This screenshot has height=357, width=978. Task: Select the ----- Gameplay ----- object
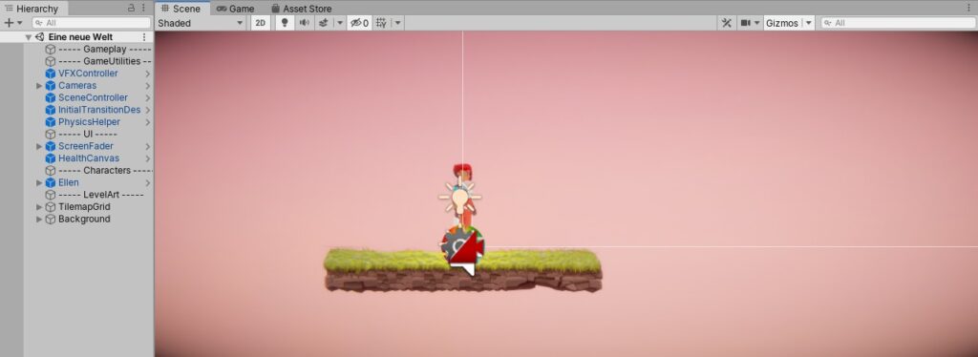pyautogui.click(x=104, y=50)
